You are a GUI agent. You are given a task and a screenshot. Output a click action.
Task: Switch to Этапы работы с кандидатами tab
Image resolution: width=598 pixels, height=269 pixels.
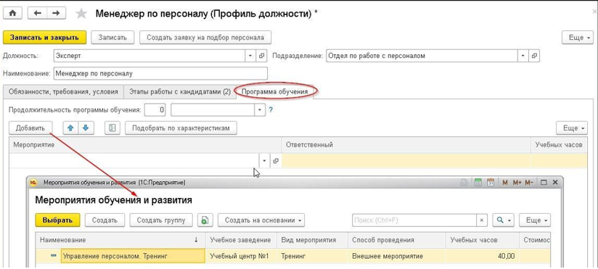click(180, 91)
